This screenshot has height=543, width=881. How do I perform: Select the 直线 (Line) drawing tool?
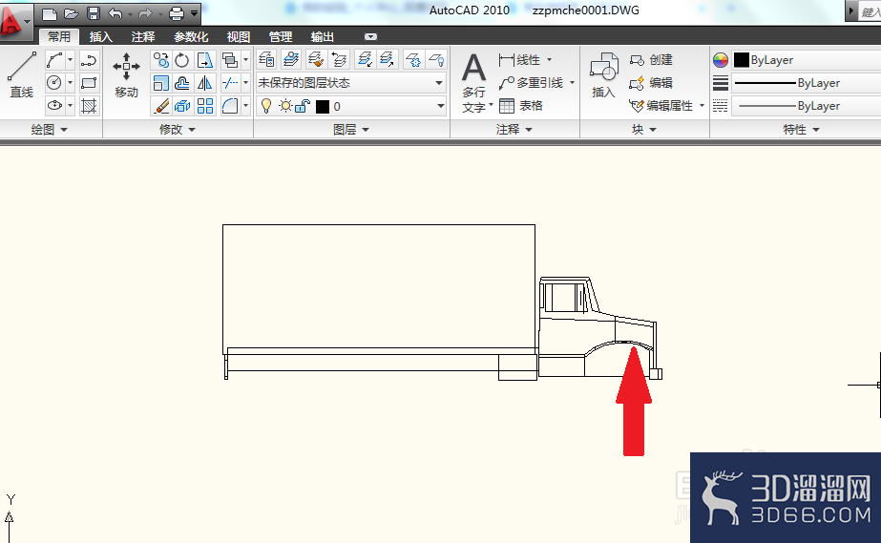point(21,75)
